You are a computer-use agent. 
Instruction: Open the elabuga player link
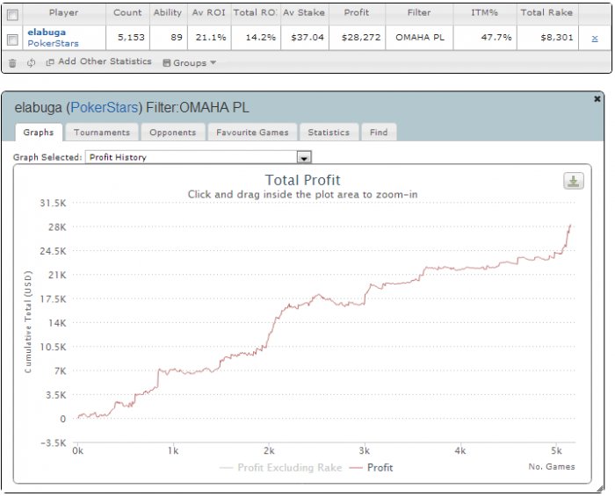click(47, 32)
